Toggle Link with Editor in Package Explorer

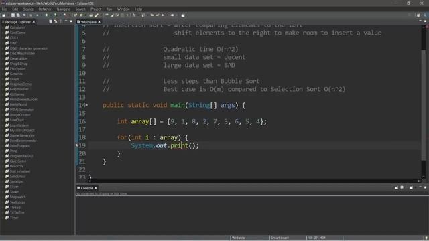[56, 21]
